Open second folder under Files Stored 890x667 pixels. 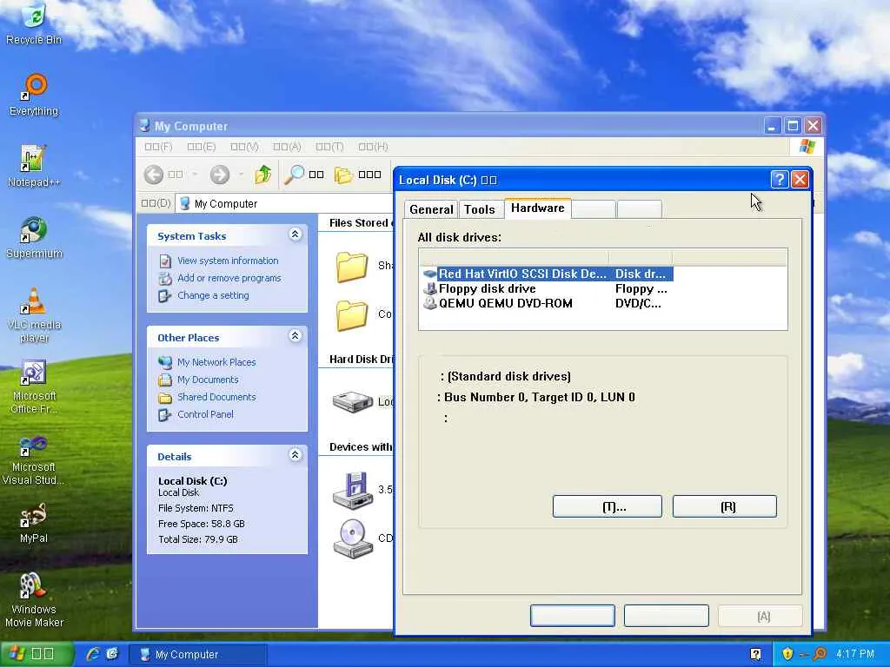[x=352, y=314]
